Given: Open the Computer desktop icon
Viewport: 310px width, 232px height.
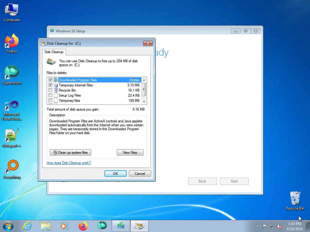Looking at the screenshot, I should [x=12, y=13].
